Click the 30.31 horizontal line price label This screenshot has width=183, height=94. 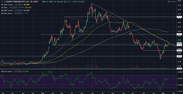coord(179,50)
